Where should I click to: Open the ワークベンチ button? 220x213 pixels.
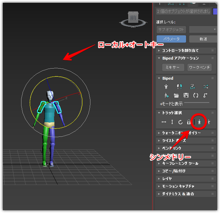pyautogui.click(x=199, y=67)
